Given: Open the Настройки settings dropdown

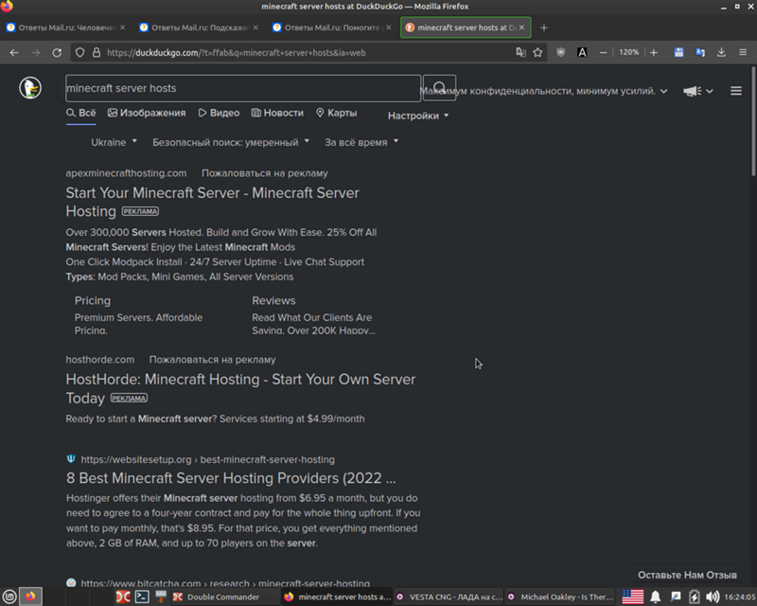Looking at the screenshot, I should coord(417,116).
